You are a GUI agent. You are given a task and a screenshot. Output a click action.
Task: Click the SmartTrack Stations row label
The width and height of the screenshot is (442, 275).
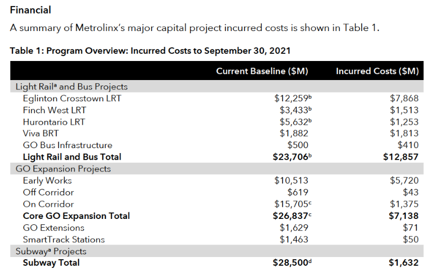[64, 240]
